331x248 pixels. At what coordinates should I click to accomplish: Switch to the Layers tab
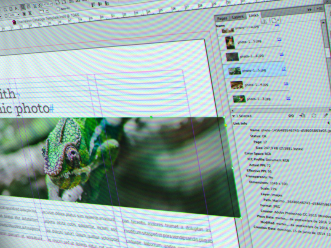point(238,17)
